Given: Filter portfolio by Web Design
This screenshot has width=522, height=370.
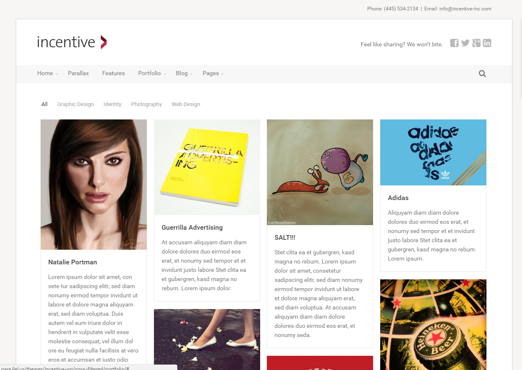Looking at the screenshot, I should [x=186, y=104].
